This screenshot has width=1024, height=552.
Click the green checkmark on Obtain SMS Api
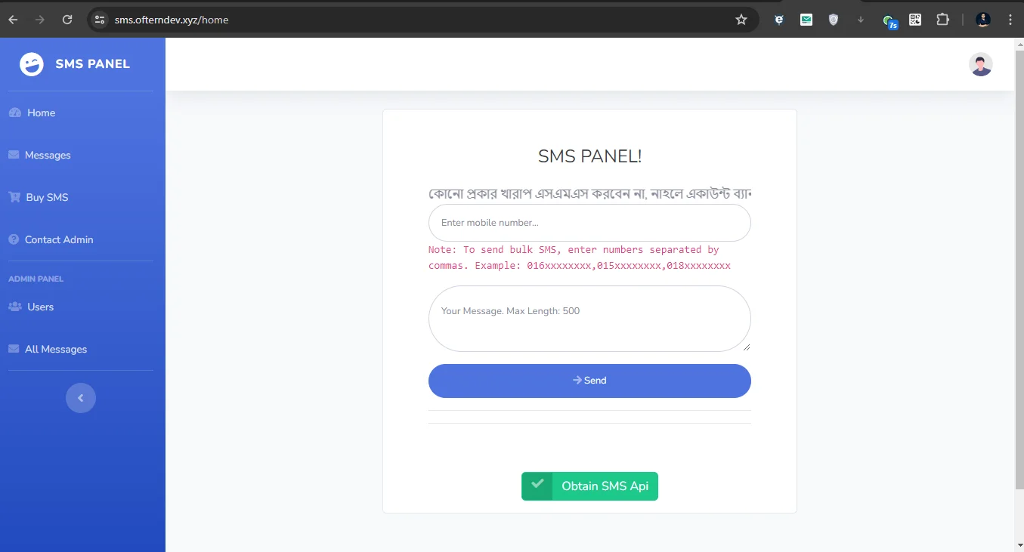[537, 486]
